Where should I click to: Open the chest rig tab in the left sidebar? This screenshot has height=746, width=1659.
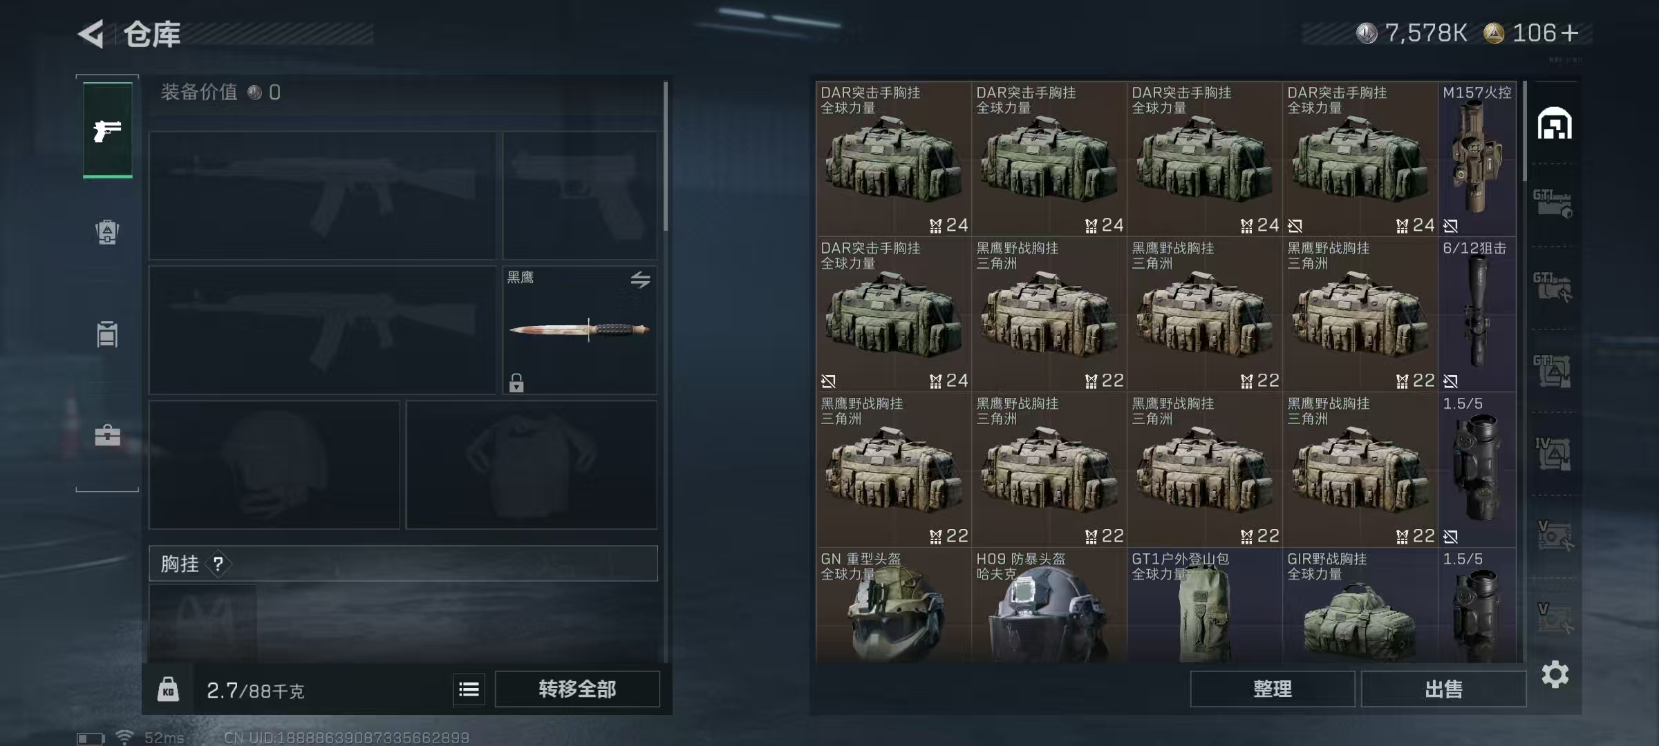[107, 232]
